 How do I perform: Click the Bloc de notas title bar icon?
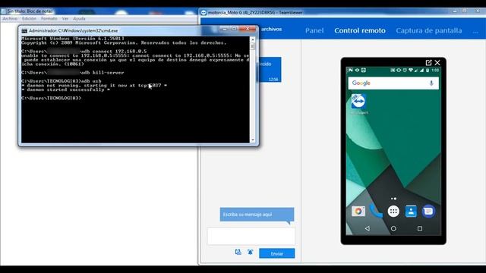tap(3, 11)
